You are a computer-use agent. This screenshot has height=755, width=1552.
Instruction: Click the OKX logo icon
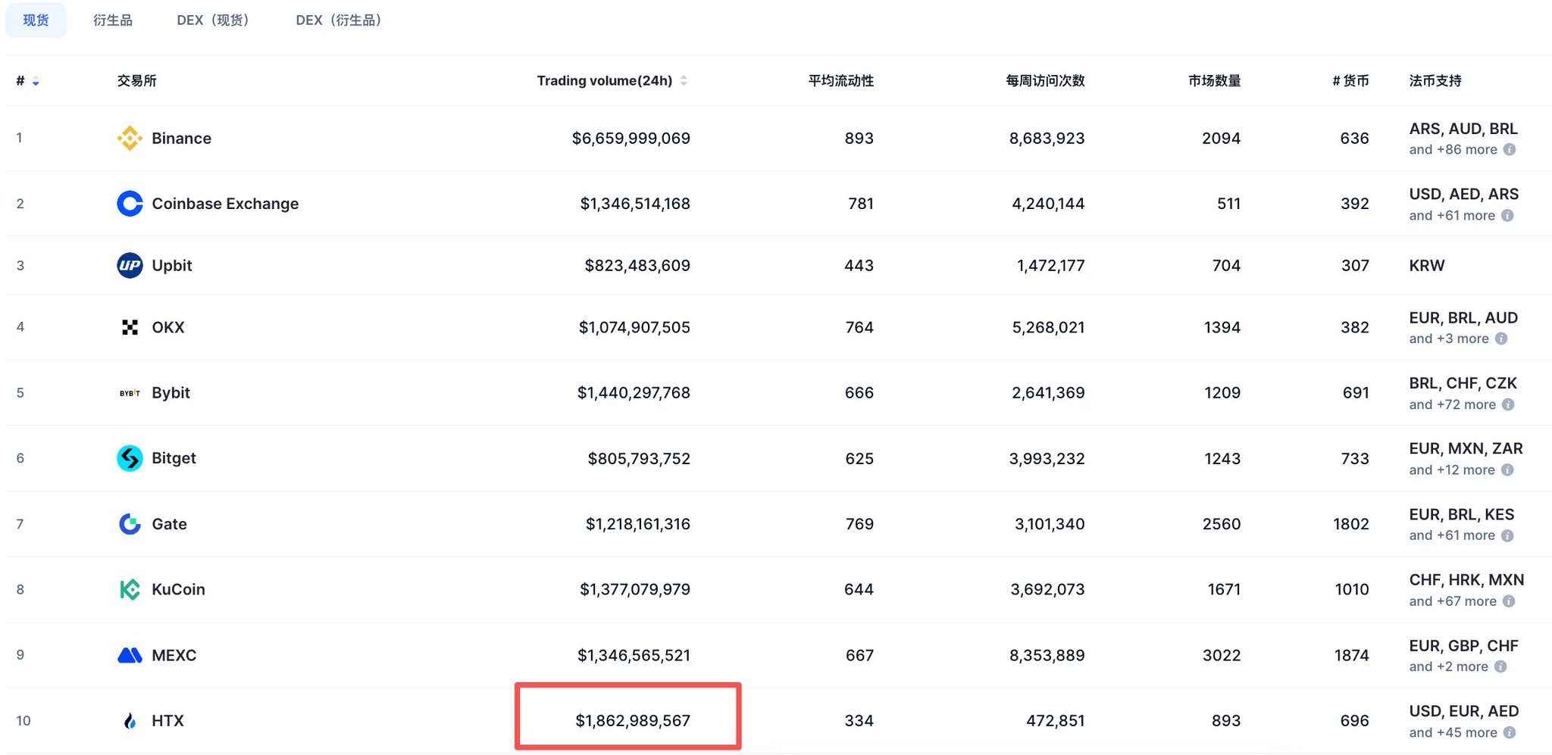(x=130, y=327)
